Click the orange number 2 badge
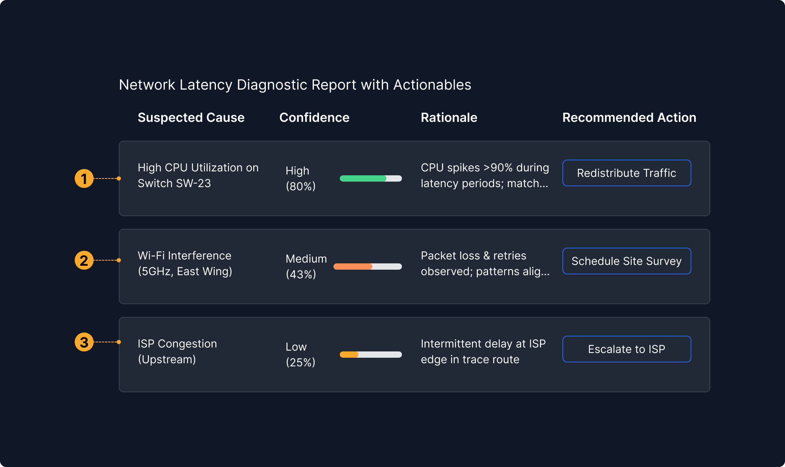 click(84, 260)
